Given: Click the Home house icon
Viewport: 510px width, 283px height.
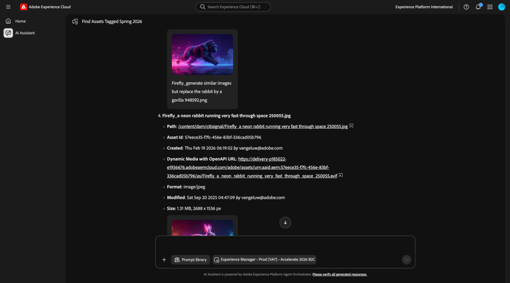Looking at the screenshot, I should point(8,21).
